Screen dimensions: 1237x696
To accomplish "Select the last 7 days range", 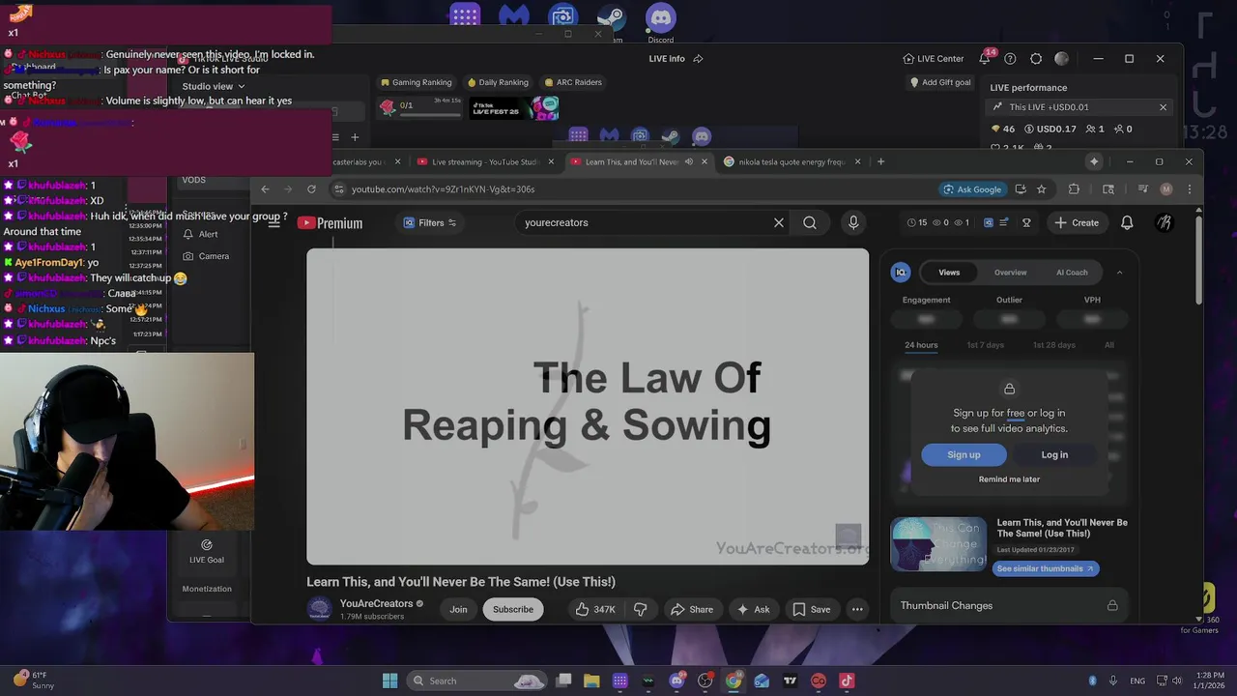I will point(986,345).
